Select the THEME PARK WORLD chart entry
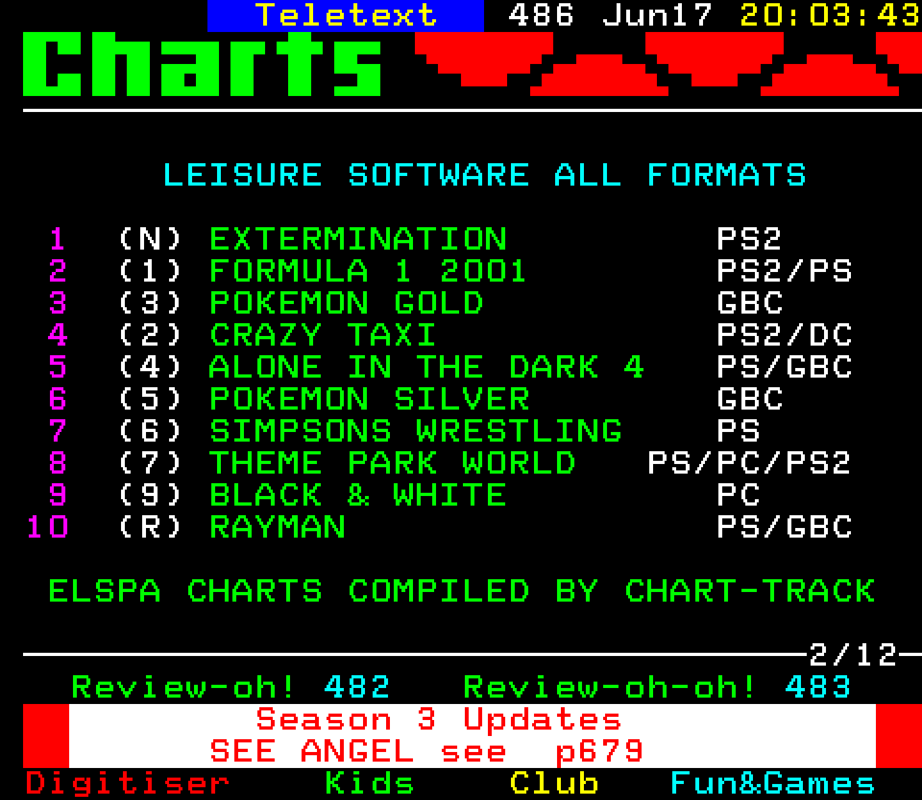922x800 pixels. (x=392, y=463)
